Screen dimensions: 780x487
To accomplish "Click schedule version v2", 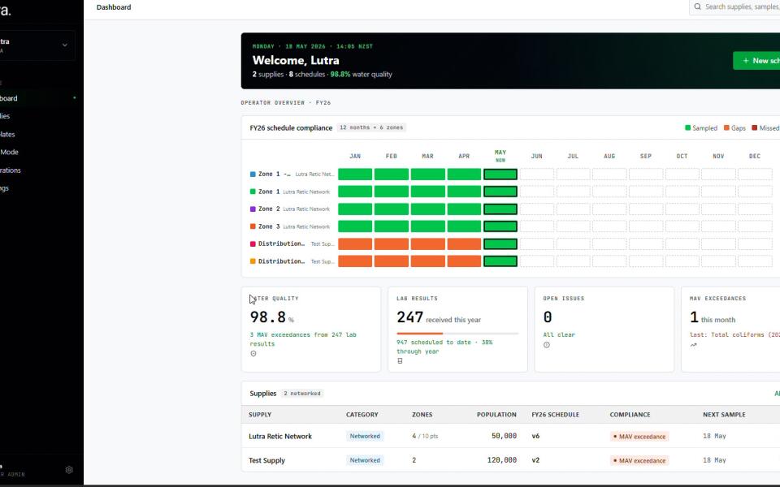I will pyautogui.click(x=535, y=460).
